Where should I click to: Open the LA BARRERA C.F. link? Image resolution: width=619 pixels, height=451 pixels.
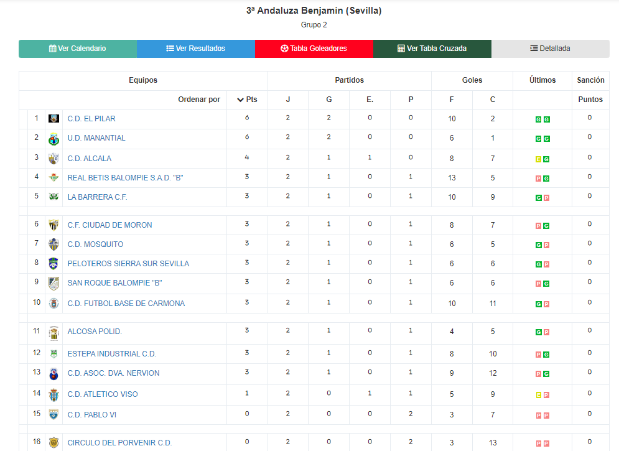tap(98, 197)
